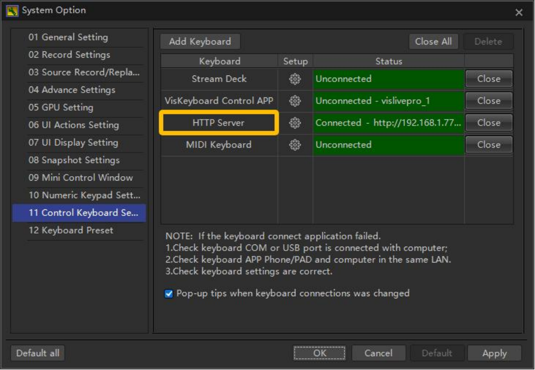Toggle pop-up tips for keyboard connections checkbox
535x370 pixels.
(x=169, y=293)
